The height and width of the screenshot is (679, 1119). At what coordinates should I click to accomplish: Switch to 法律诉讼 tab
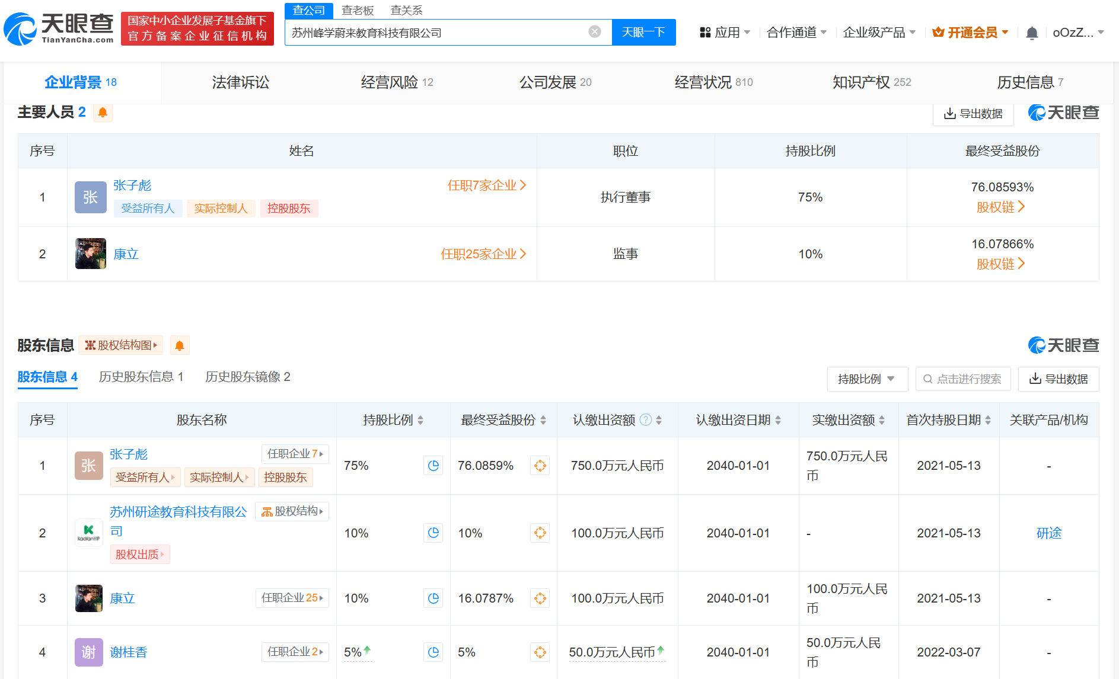point(240,82)
